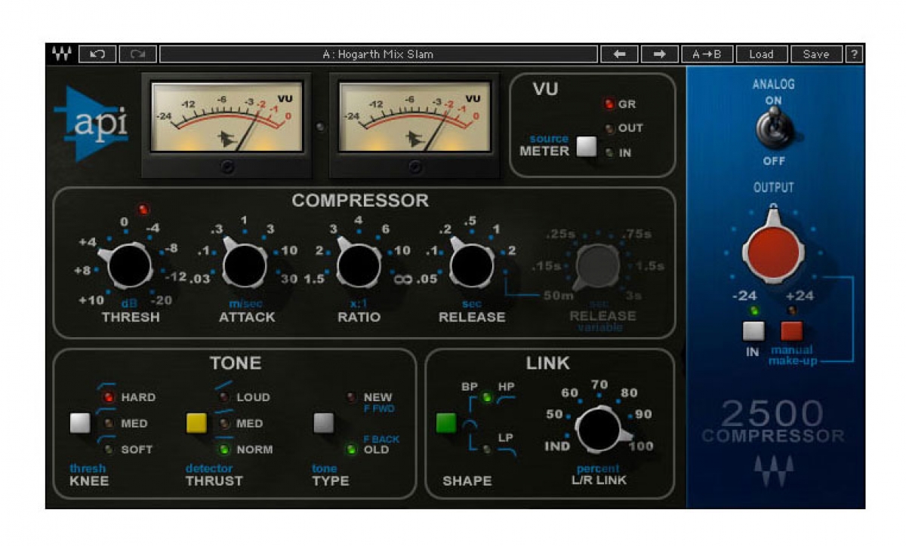Screen dimensions: 906x546
Task: Click the variable RELEASE knob
Action: tap(597, 267)
